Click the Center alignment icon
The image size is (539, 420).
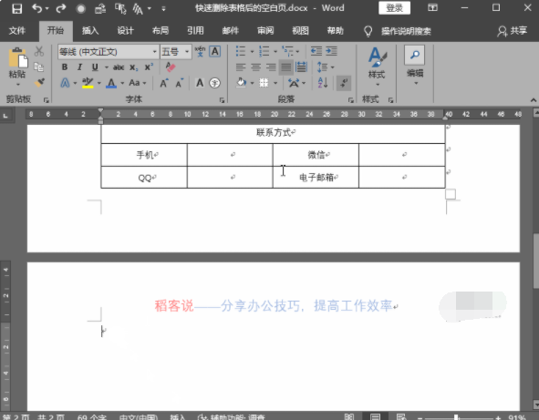pos(255,67)
